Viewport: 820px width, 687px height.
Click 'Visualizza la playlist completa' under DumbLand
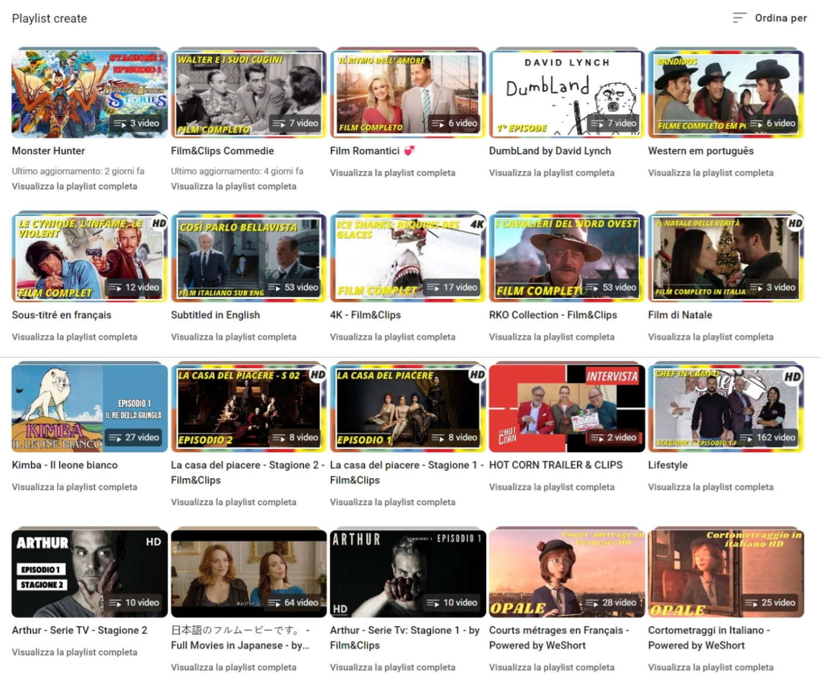(552, 173)
